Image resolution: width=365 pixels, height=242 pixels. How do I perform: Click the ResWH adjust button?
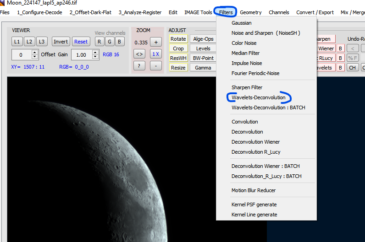[x=178, y=58]
